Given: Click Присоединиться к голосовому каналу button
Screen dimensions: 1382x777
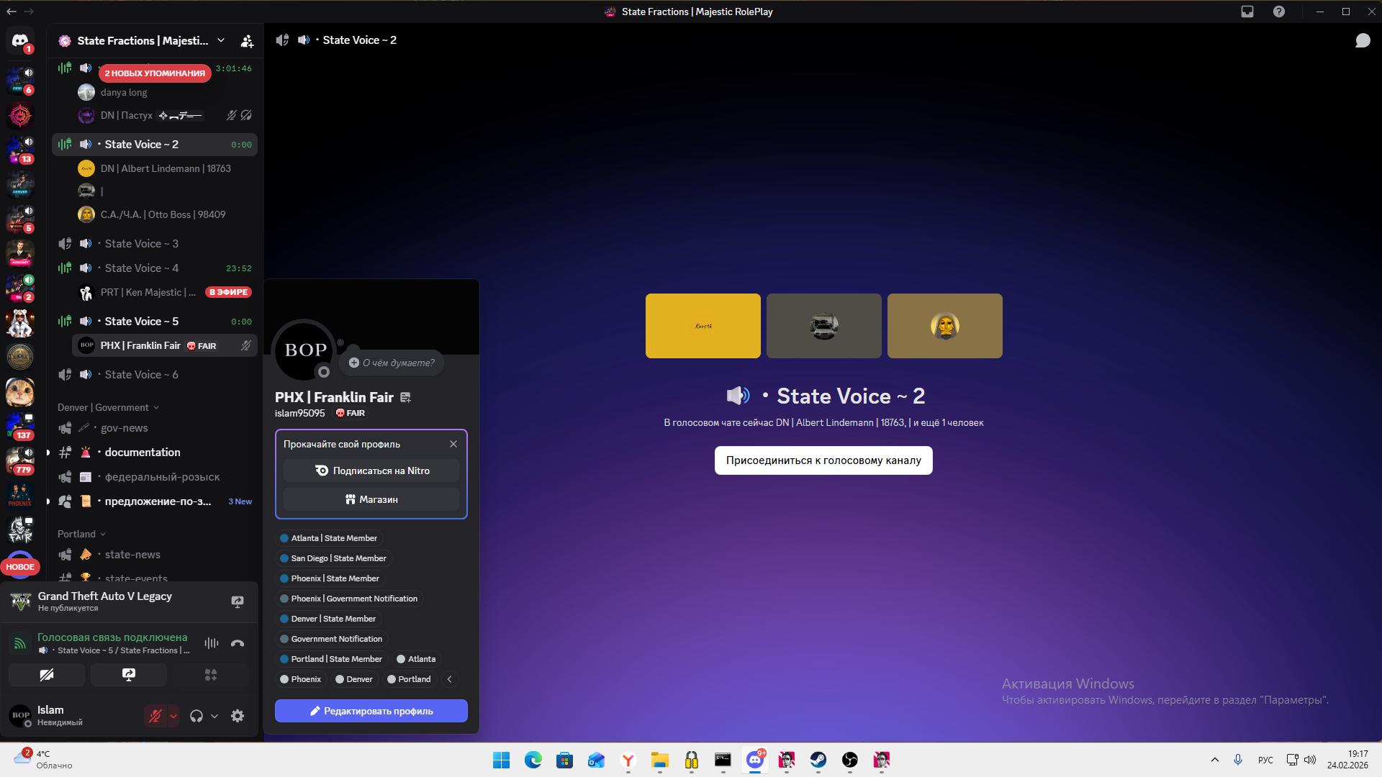Looking at the screenshot, I should (823, 460).
